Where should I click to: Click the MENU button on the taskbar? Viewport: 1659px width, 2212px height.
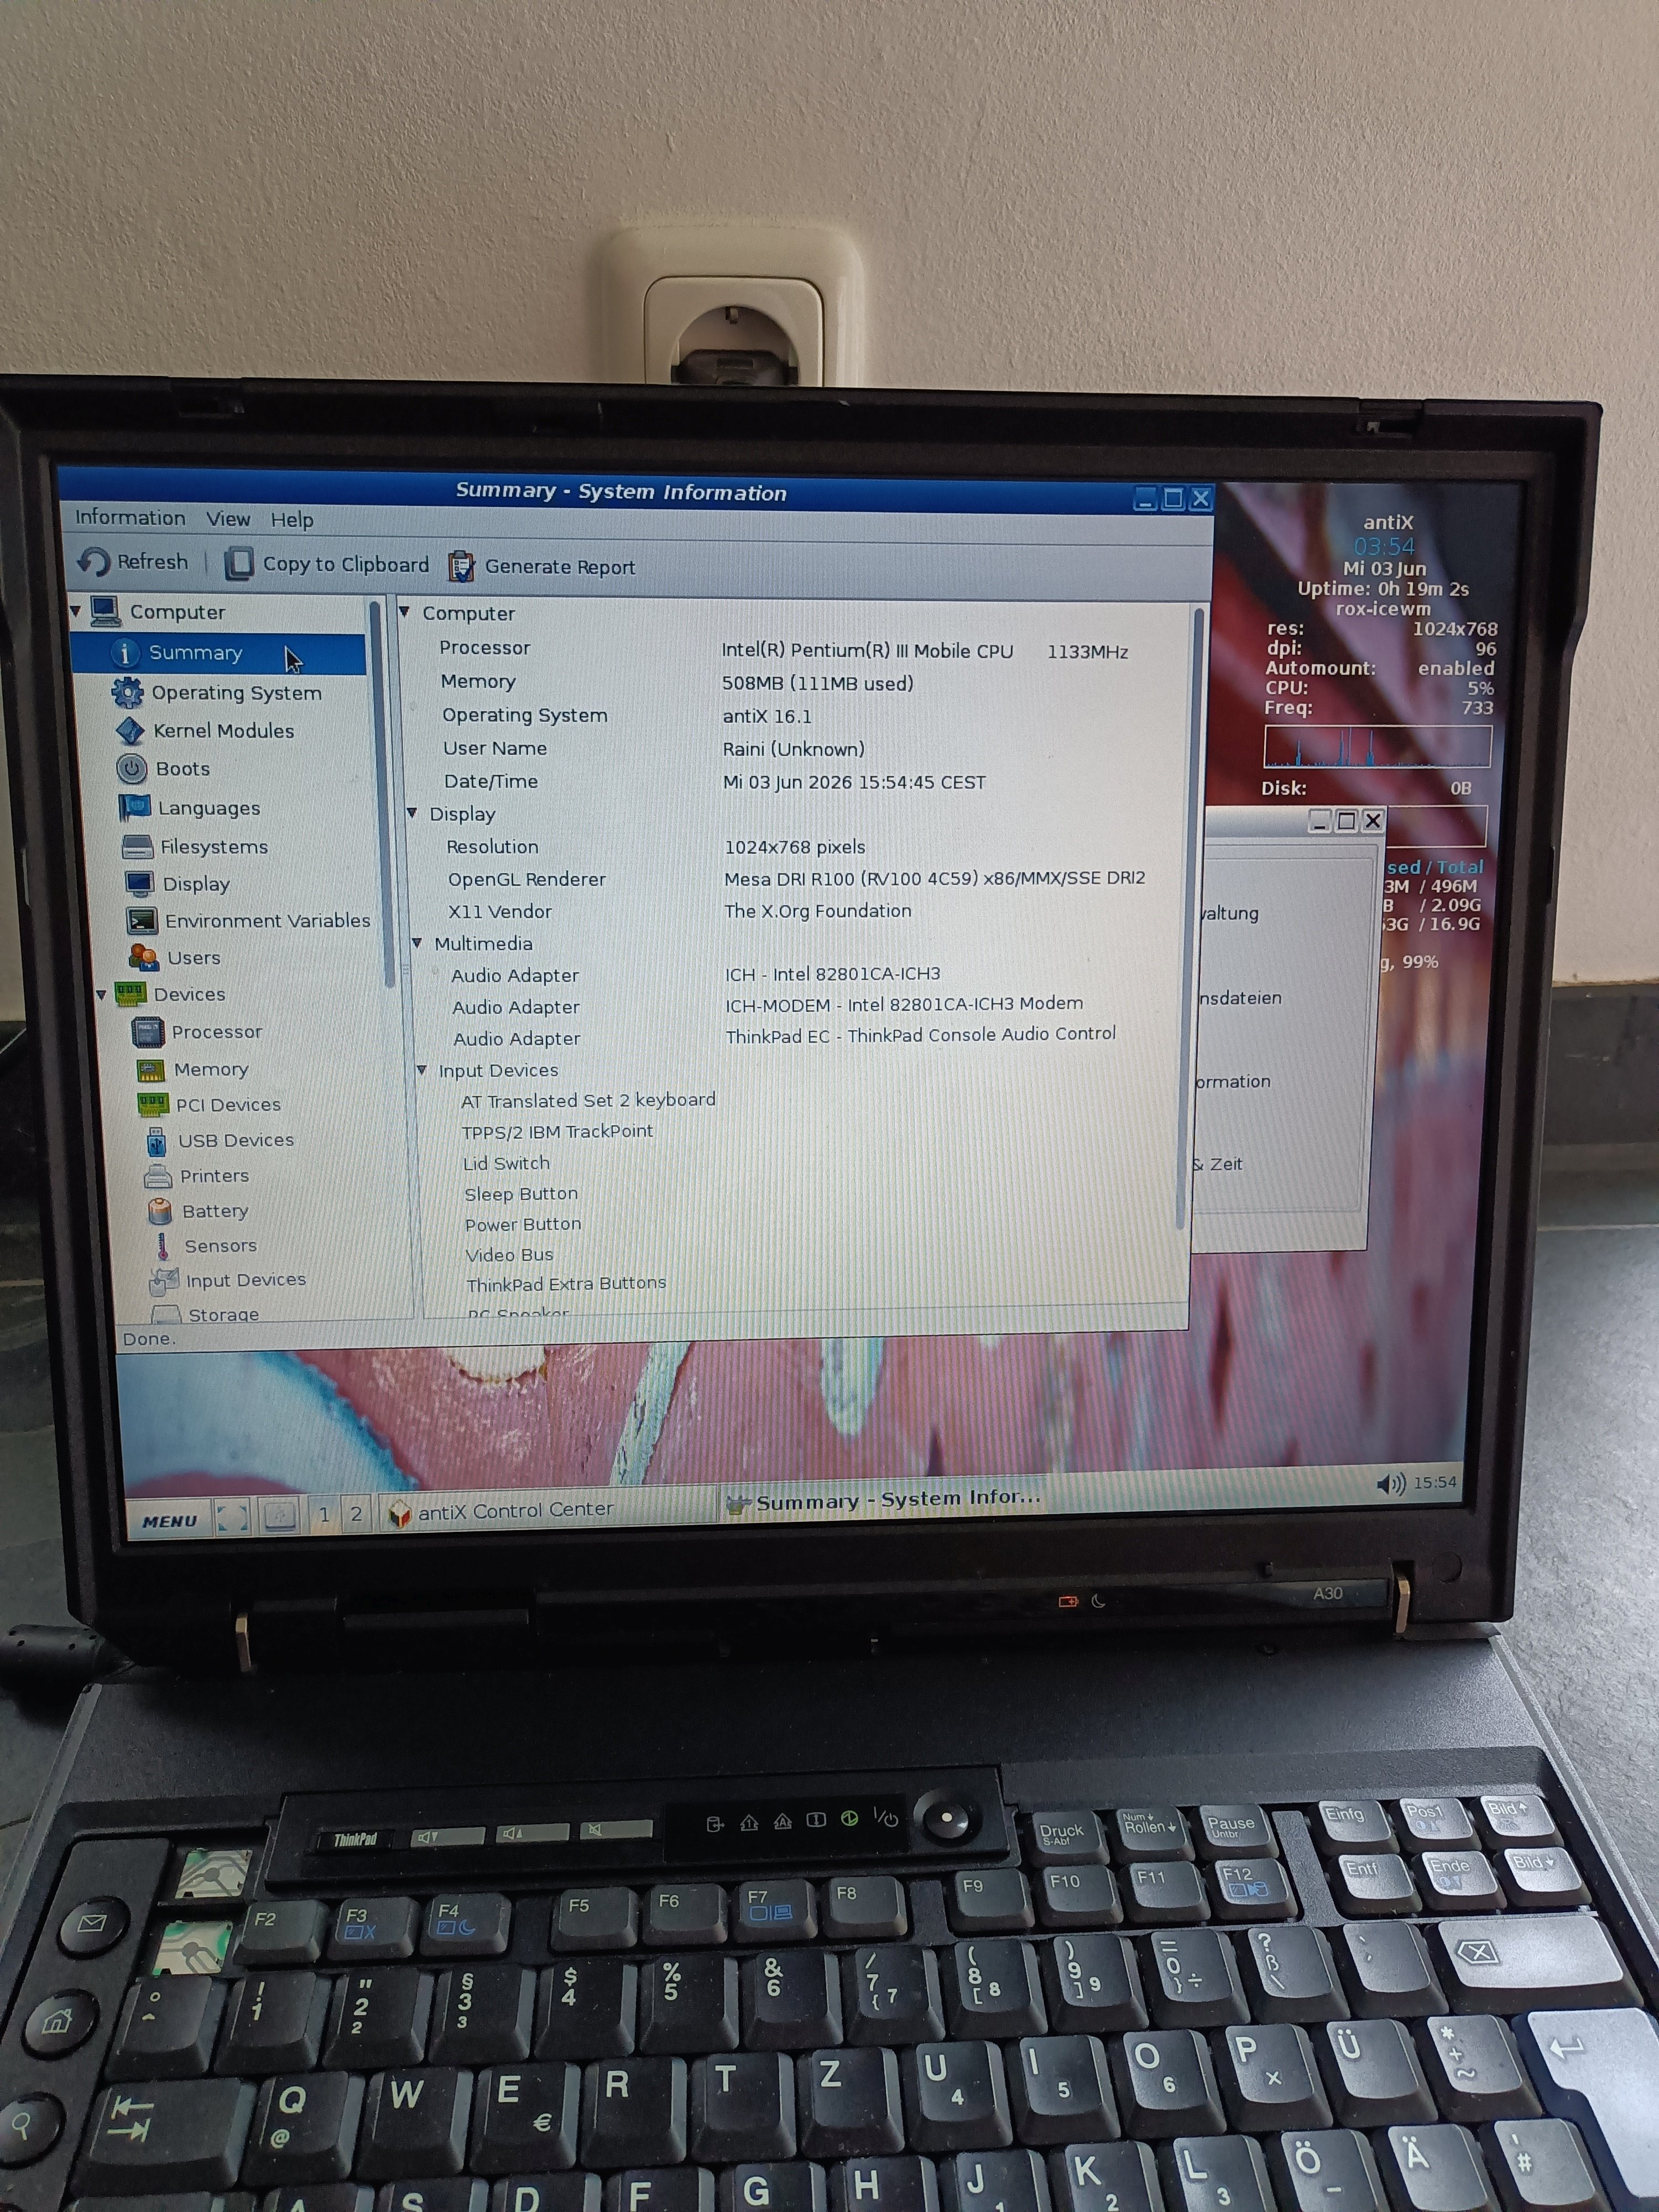coord(169,1521)
